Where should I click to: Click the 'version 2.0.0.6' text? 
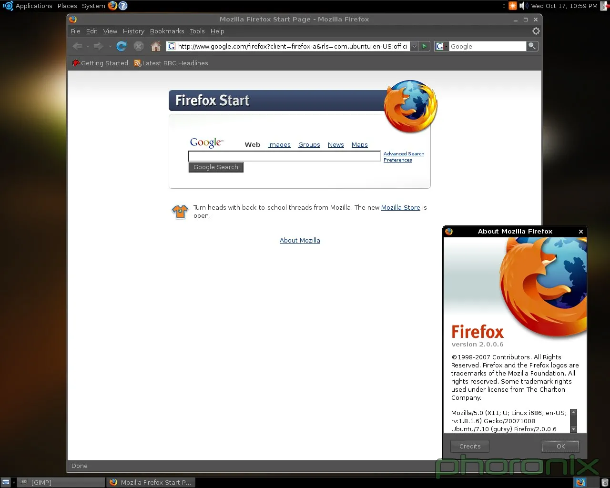coord(478,344)
